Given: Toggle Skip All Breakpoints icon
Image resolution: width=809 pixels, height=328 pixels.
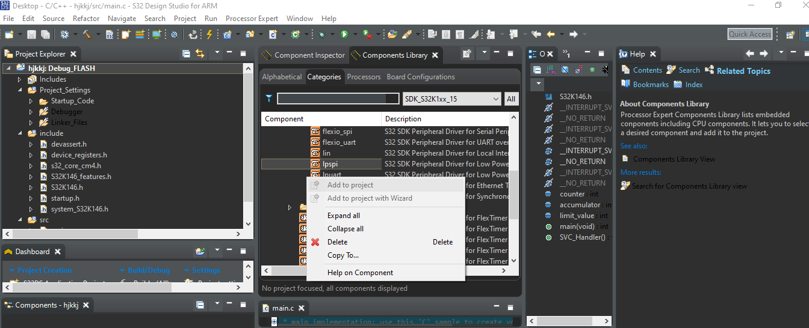Looking at the screenshot, I should pyautogui.click(x=174, y=34).
